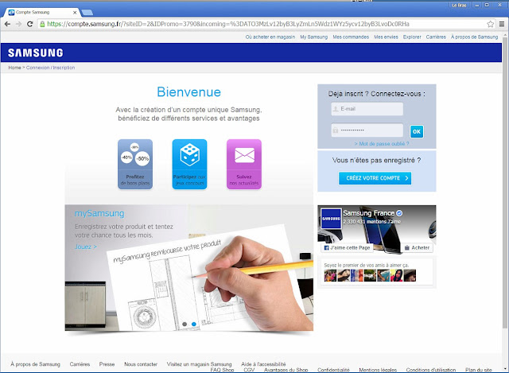Focus the E-mail input field
The image size is (509, 373).
(x=367, y=109)
